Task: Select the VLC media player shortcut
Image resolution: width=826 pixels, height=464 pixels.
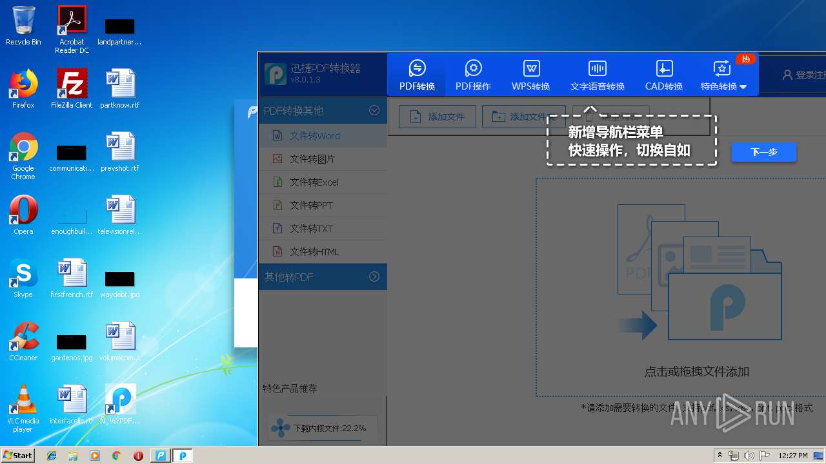Action: 23,409
